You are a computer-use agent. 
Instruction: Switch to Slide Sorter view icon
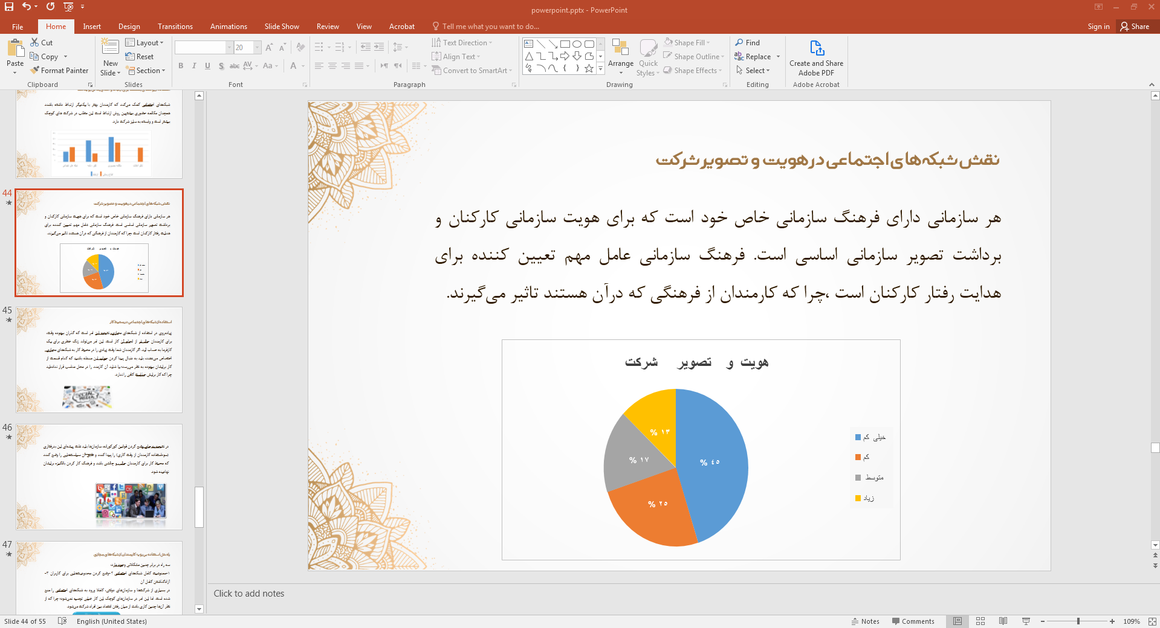click(x=980, y=621)
